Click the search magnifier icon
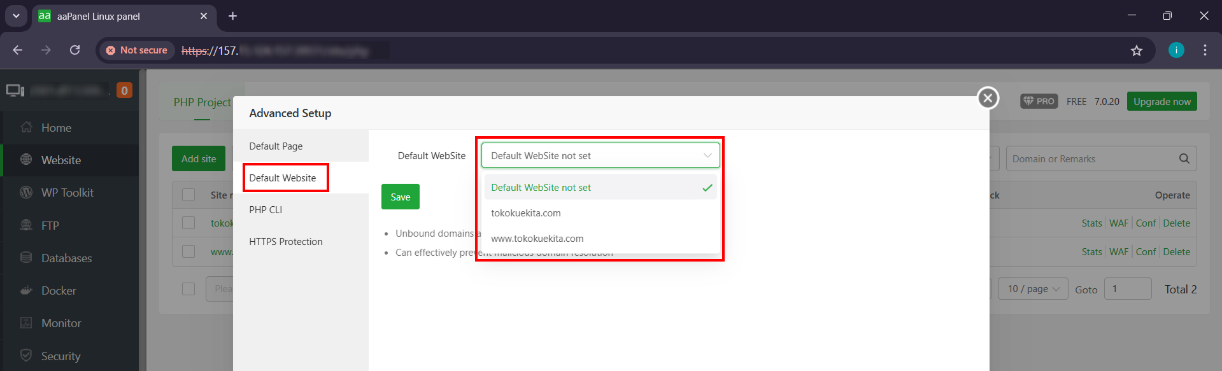The width and height of the screenshot is (1222, 371). click(1184, 158)
